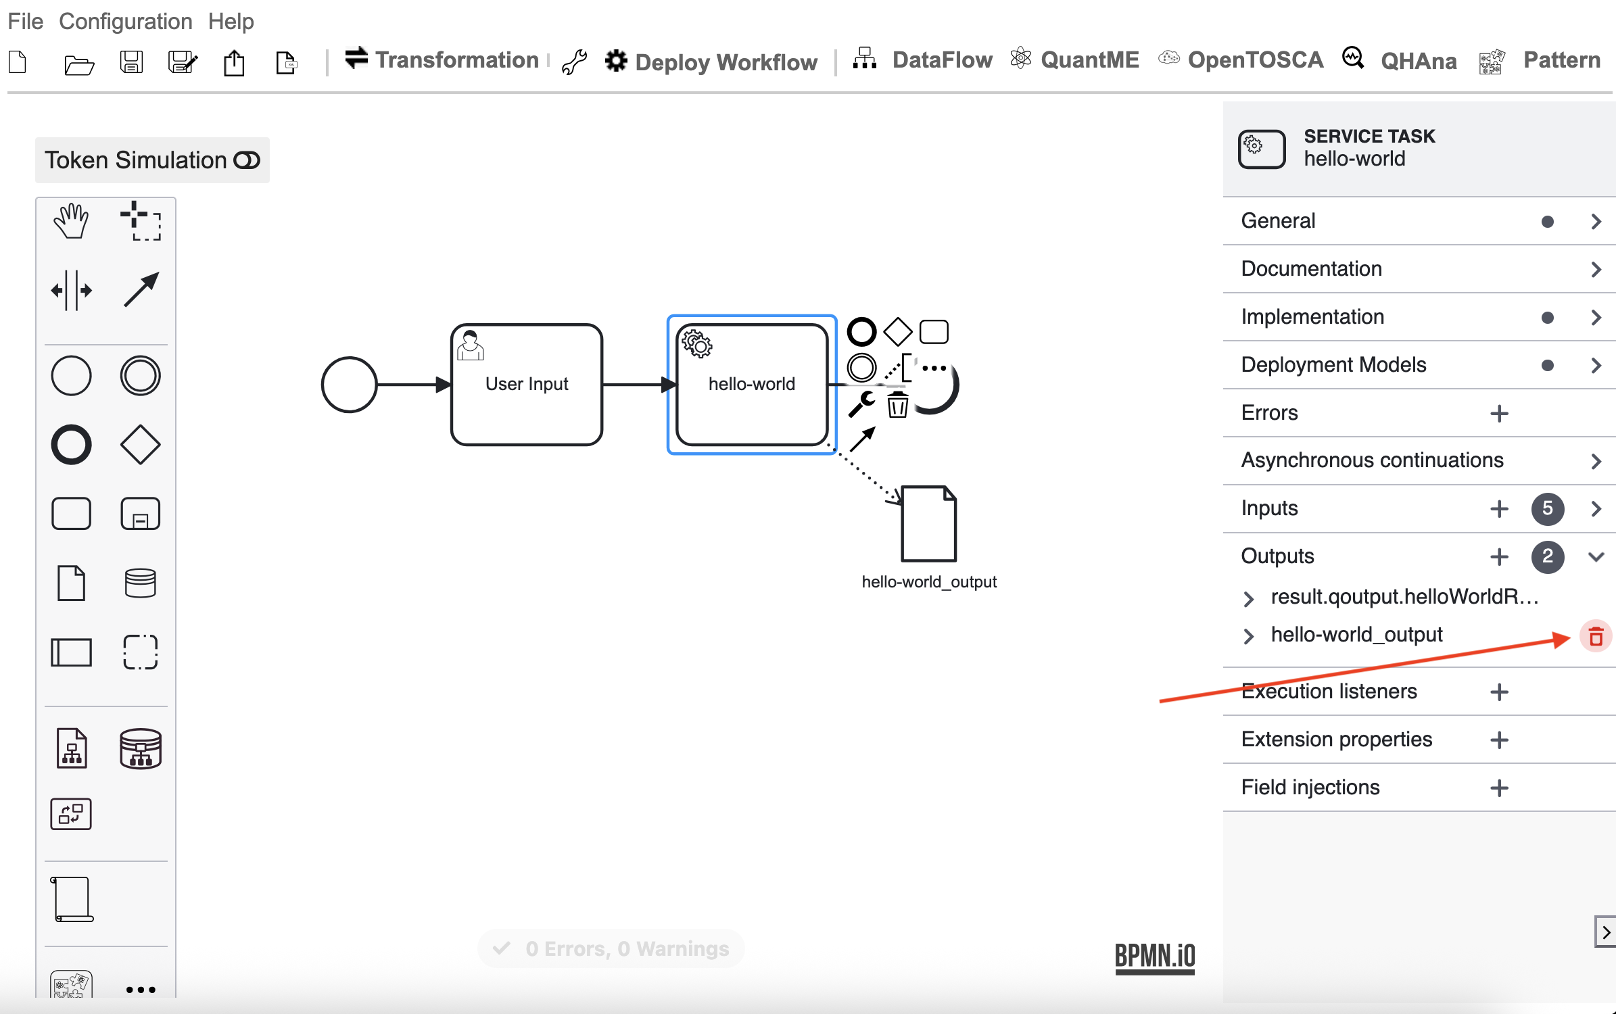Viewport: 1616px width, 1014px height.
Task: Select the data store palette shape
Action: click(x=141, y=583)
